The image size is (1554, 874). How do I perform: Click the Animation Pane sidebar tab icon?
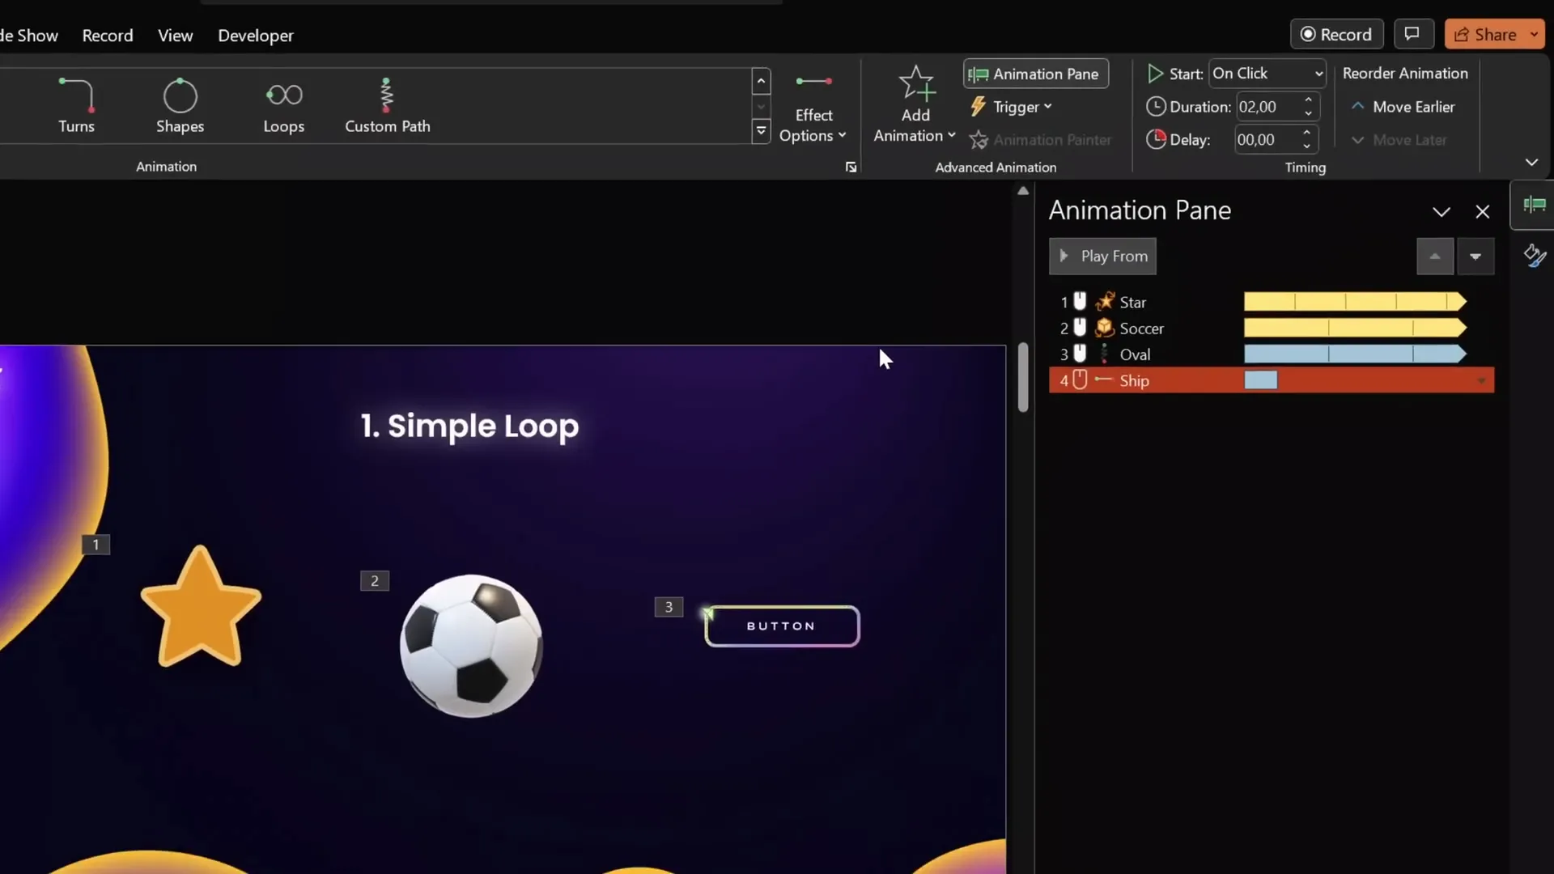point(1534,205)
